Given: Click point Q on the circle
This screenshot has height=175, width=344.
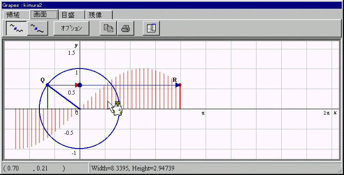Looking at the screenshot, I should pyautogui.click(x=47, y=85).
